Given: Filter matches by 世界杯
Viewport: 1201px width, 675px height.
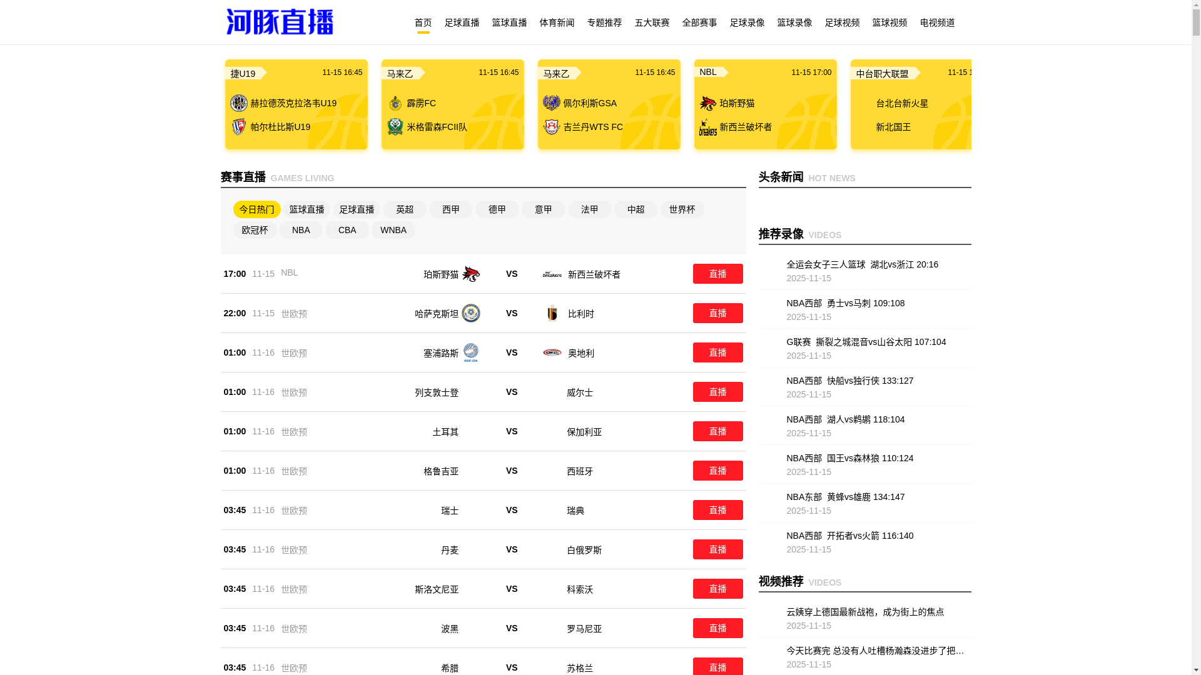Looking at the screenshot, I should tap(682, 209).
